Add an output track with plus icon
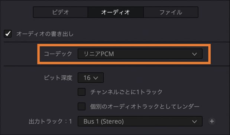The image size is (230, 135). click(212, 121)
